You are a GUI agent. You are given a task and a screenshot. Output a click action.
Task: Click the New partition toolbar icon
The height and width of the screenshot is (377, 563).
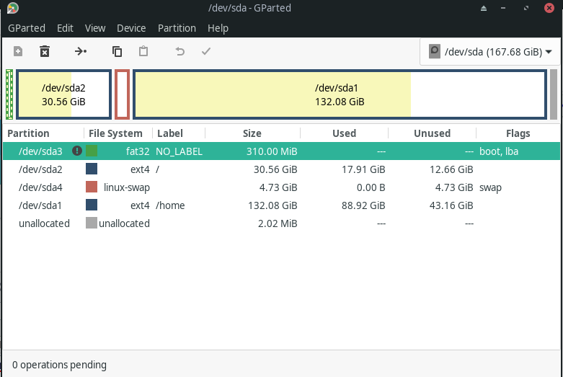coord(18,51)
